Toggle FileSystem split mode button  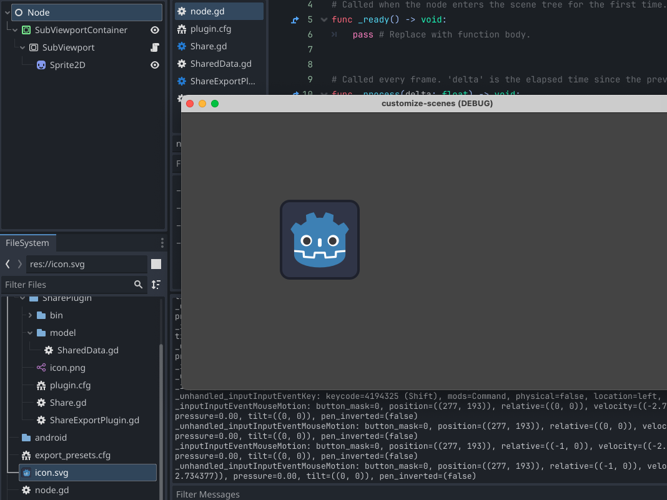point(156,264)
